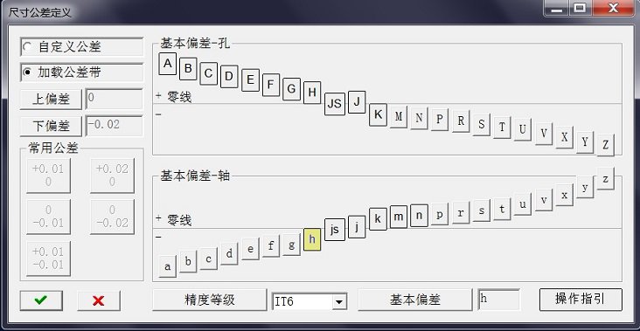Focus the basic deviation field showing h
Image resolution: width=640 pixels, height=331 pixels.
tap(499, 300)
